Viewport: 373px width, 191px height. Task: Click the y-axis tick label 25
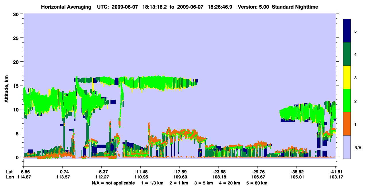click(x=17, y=38)
